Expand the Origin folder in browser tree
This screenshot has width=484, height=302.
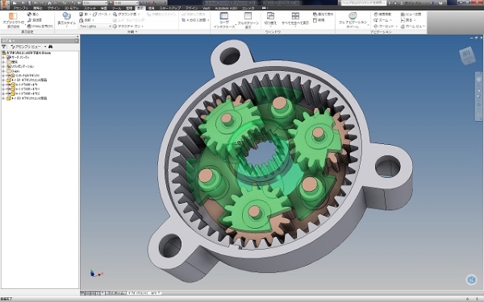(x=3, y=71)
